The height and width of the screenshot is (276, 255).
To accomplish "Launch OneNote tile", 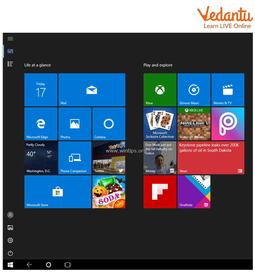I will coord(194,192).
